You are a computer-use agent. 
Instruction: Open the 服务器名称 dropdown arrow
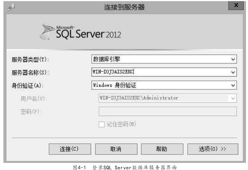[x=233, y=72]
